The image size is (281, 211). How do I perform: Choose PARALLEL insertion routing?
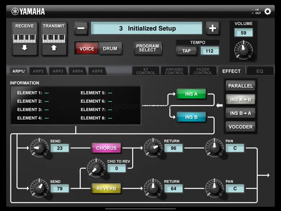241,86
